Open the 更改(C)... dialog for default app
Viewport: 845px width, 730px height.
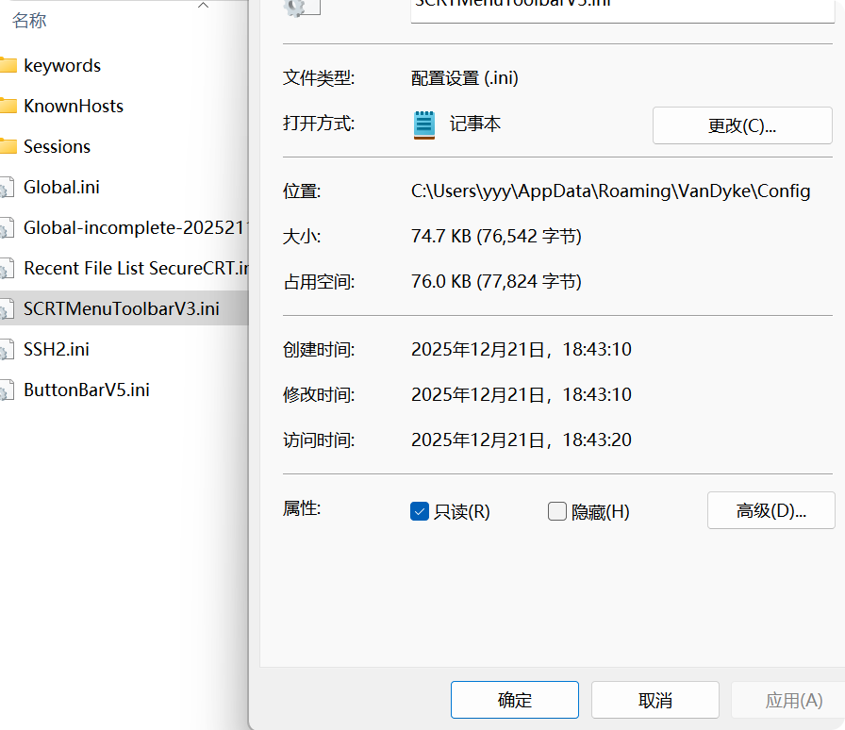(742, 125)
